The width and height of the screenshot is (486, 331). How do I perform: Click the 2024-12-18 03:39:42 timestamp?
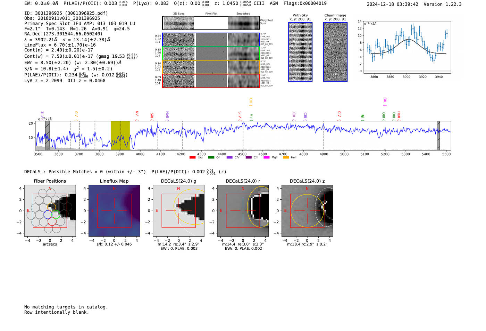pos(393,5)
